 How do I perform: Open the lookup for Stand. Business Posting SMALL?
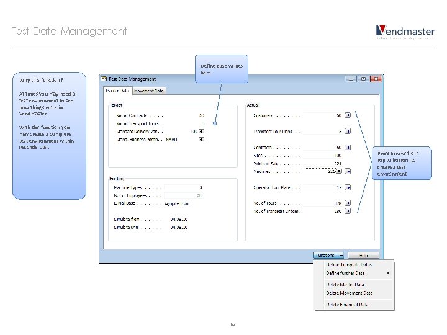(201, 140)
